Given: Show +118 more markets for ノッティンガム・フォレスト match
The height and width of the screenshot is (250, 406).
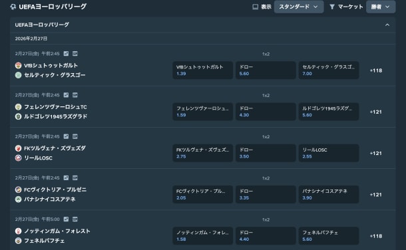Looking at the screenshot, I should (x=376, y=236).
